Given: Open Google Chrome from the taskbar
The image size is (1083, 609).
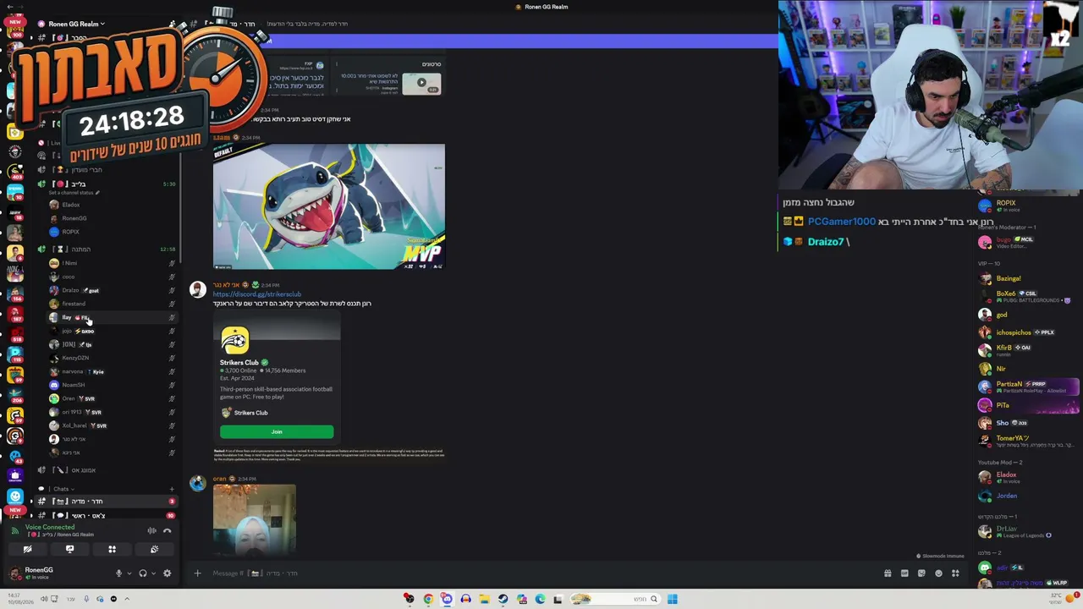Looking at the screenshot, I should click(x=428, y=599).
